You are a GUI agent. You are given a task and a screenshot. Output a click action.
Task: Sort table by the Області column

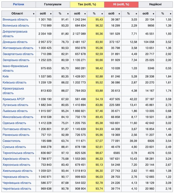34,14
